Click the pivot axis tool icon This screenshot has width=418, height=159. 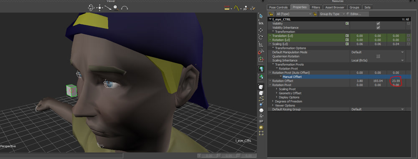pos(261,59)
